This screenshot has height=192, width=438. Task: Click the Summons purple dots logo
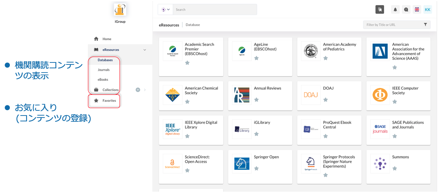[380, 164]
